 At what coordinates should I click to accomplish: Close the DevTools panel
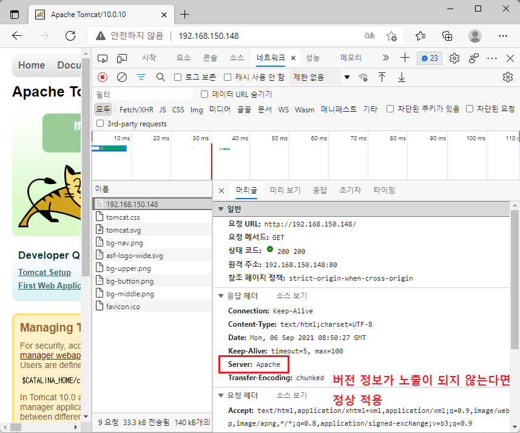510,58
